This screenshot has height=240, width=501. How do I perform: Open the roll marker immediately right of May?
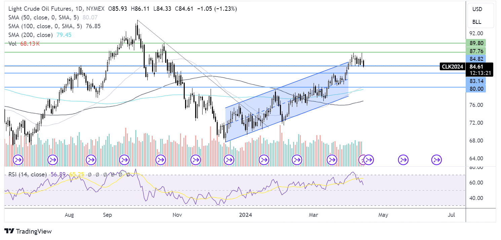click(403, 159)
